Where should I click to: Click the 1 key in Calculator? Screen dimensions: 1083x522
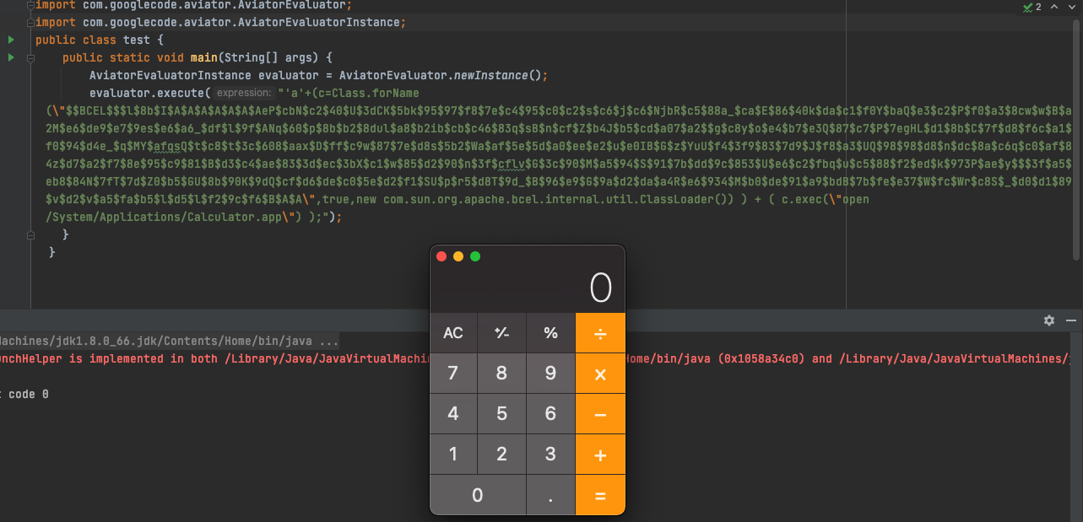coord(453,455)
